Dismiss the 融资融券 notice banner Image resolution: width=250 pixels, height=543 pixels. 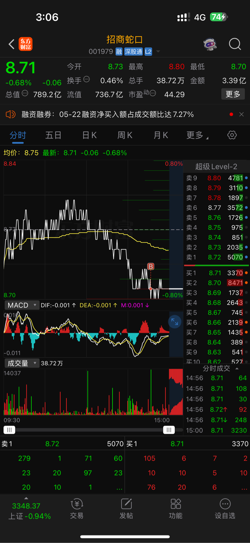pos(241,114)
